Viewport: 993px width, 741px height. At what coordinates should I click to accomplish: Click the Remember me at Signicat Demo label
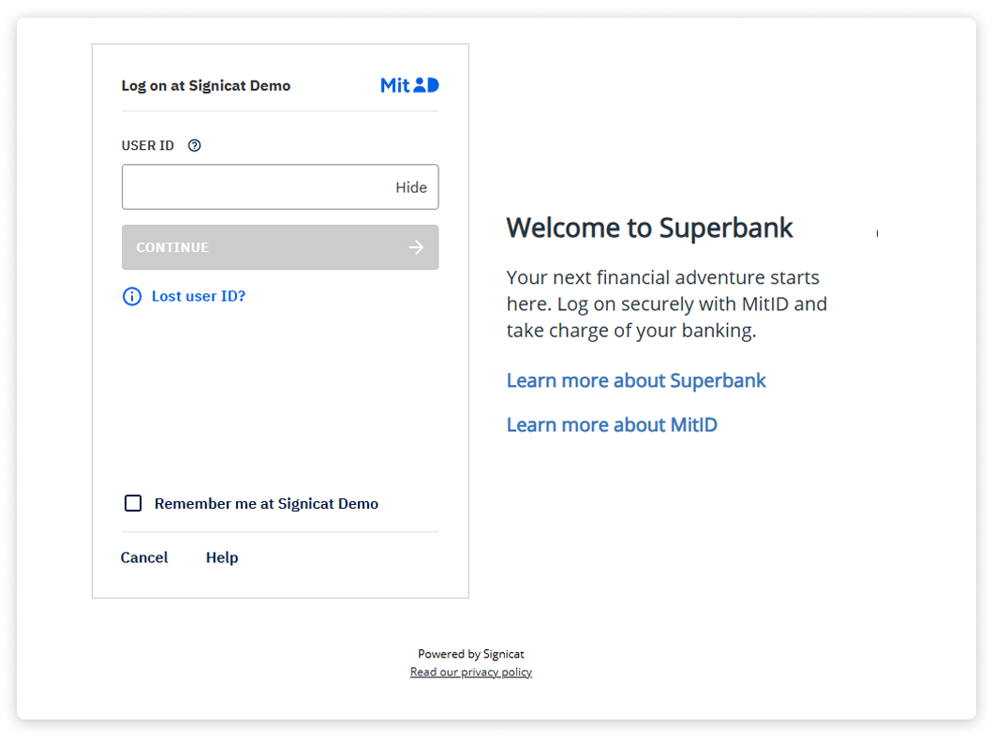tap(266, 503)
